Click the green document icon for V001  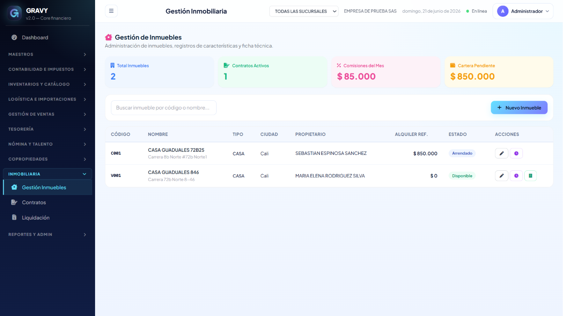click(x=530, y=176)
